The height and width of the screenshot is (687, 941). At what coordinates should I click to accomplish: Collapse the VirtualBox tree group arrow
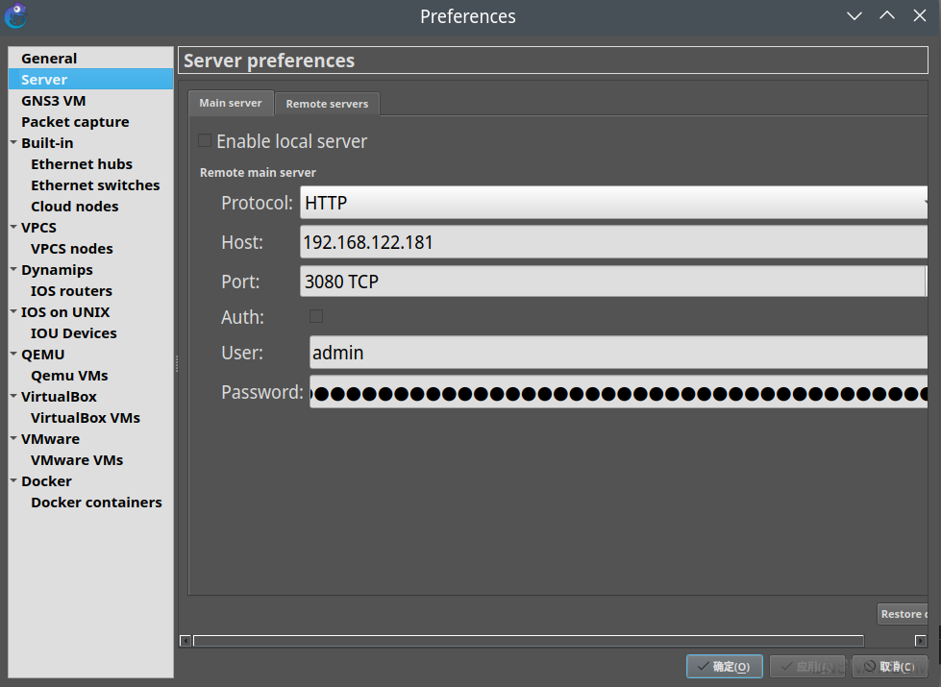13,397
